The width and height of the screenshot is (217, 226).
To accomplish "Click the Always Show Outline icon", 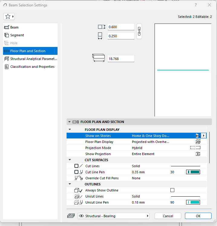I will (x=78, y=190).
